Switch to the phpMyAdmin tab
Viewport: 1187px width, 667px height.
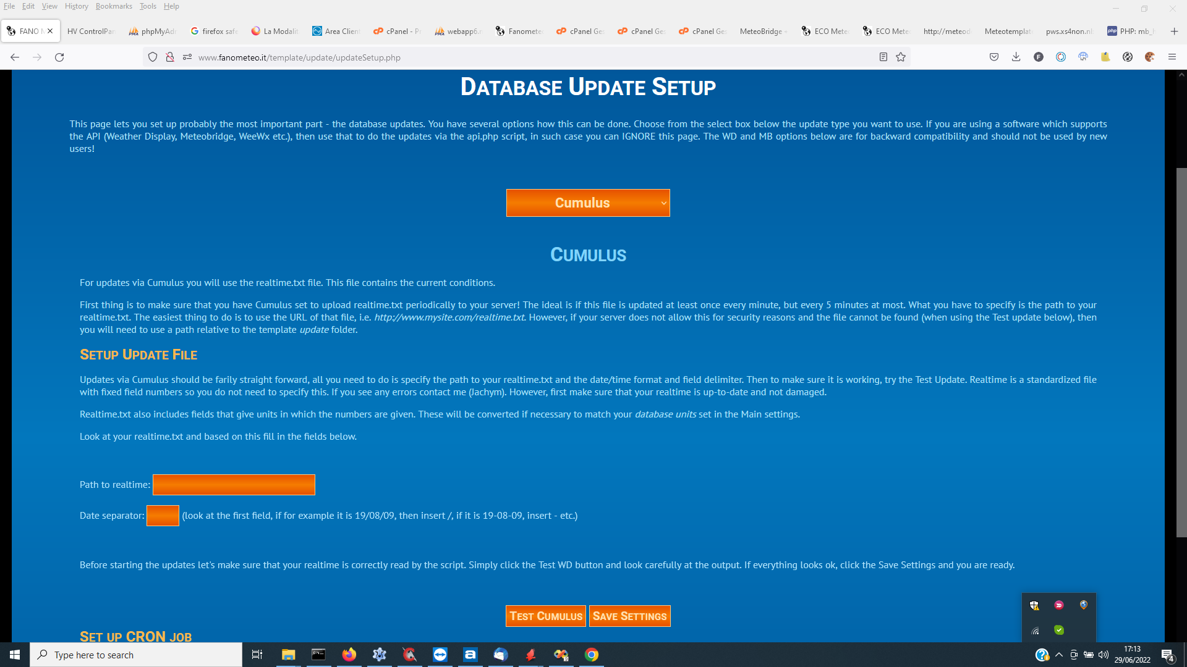[153, 31]
